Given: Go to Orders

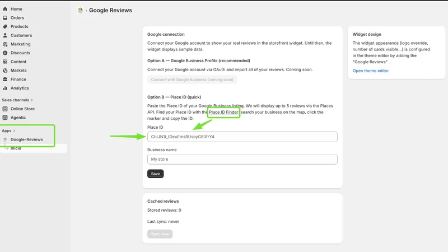Looking at the screenshot, I should (x=17, y=18).
